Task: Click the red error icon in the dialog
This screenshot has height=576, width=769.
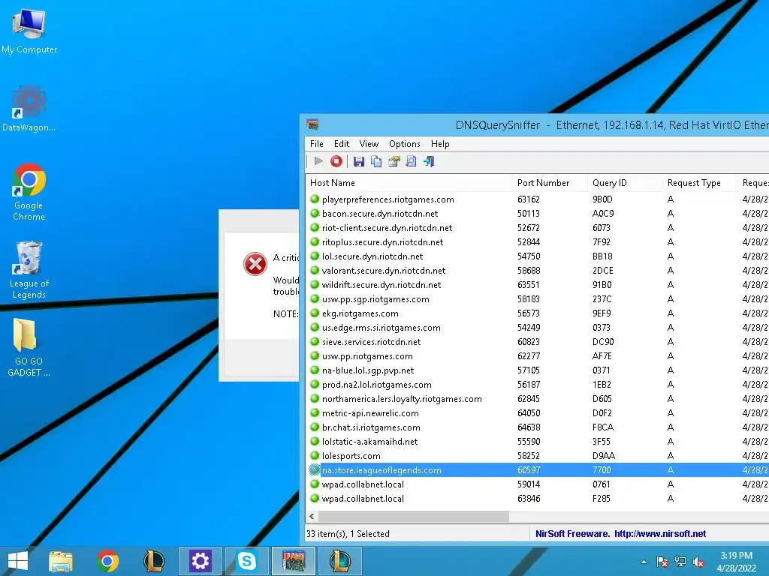Action: point(255,264)
